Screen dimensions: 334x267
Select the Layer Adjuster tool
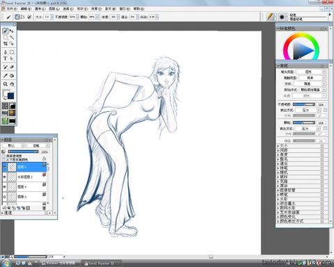[12, 31]
